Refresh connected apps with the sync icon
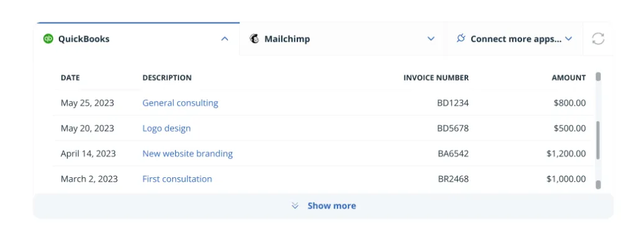Image resolution: width=641 pixels, height=236 pixels. pyautogui.click(x=598, y=39)
